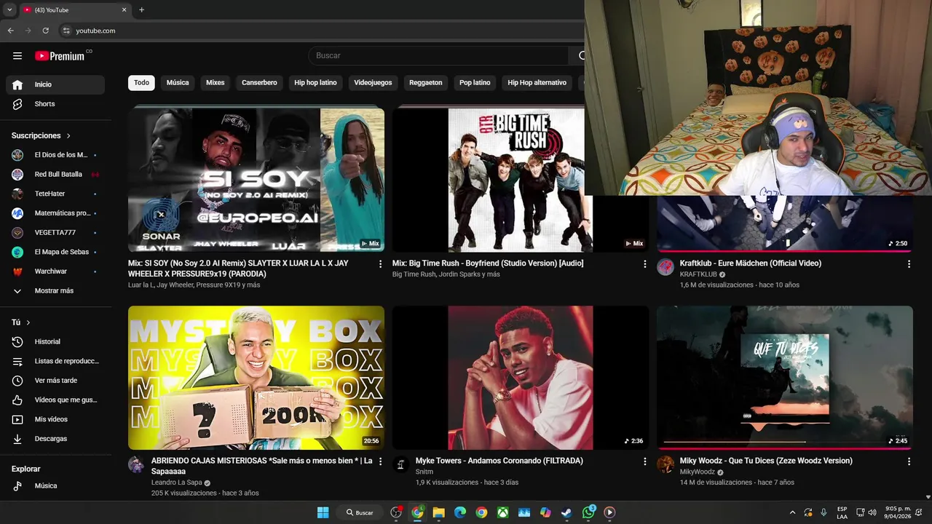
Task: Open options for Big Time Rush mix
Action: [x=644, y=264]
